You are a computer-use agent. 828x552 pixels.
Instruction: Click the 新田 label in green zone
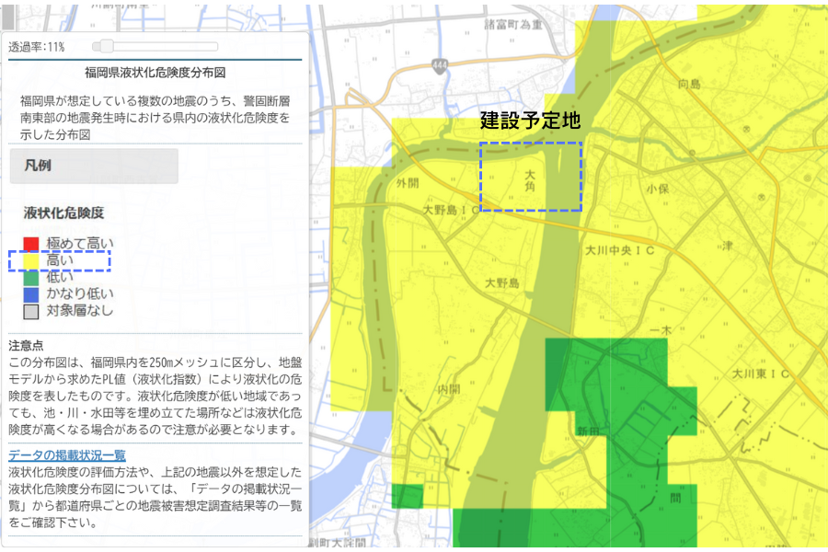588,431
